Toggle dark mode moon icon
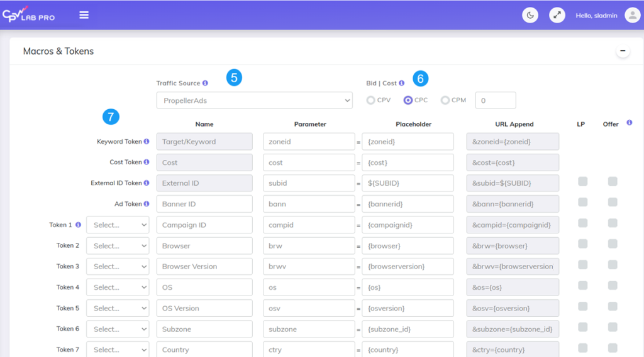This screenshot has height=357, width=644. click(x=530, y=15)
